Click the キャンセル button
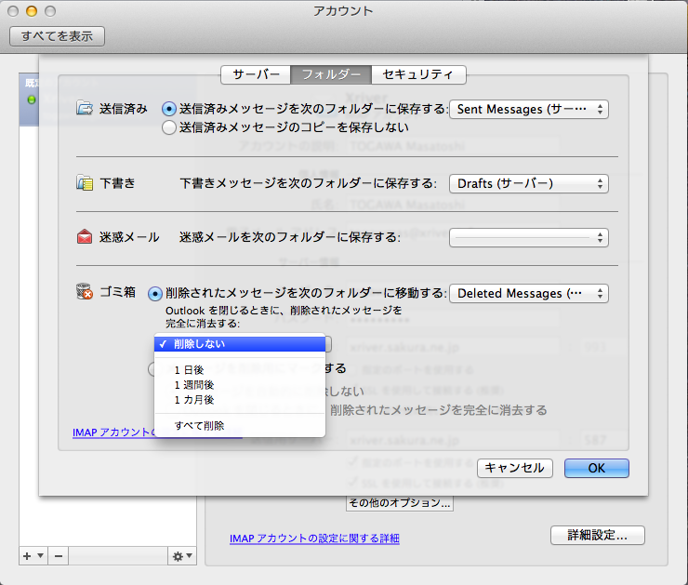This screenshot has width=688, height=585. (514, 468)
